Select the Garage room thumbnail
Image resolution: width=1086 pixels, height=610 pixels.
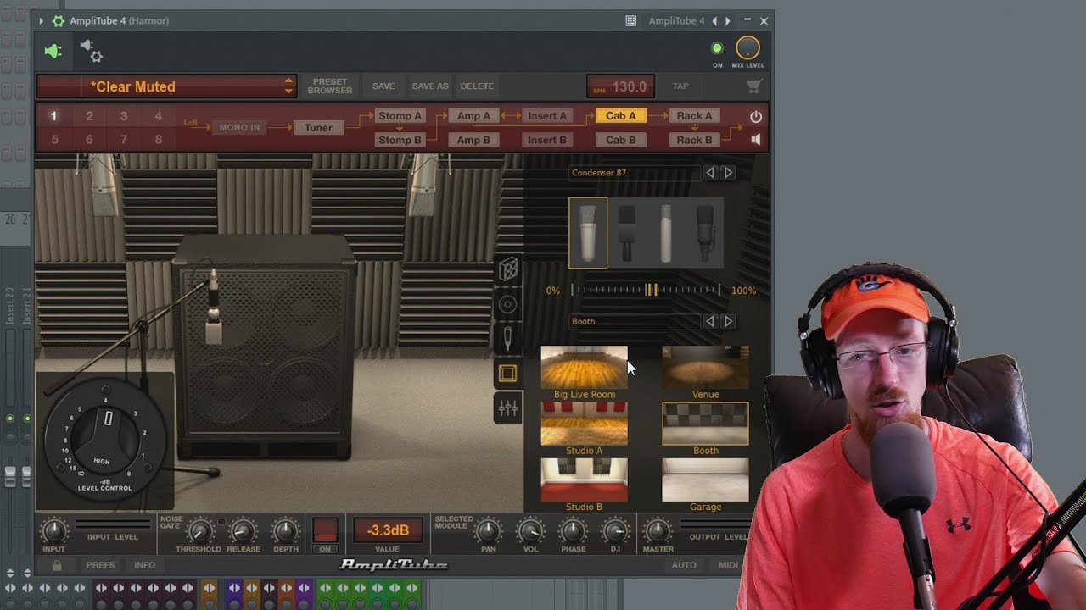point(705,480)
